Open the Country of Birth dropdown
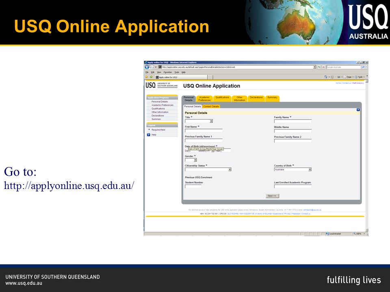The height and width of the screenshot is (292, 390). pos(293,170)
